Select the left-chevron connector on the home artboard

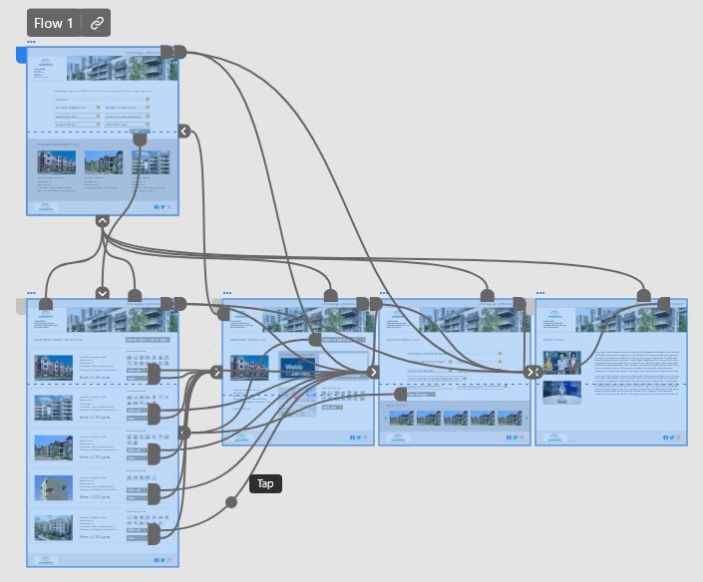(184, 132)
